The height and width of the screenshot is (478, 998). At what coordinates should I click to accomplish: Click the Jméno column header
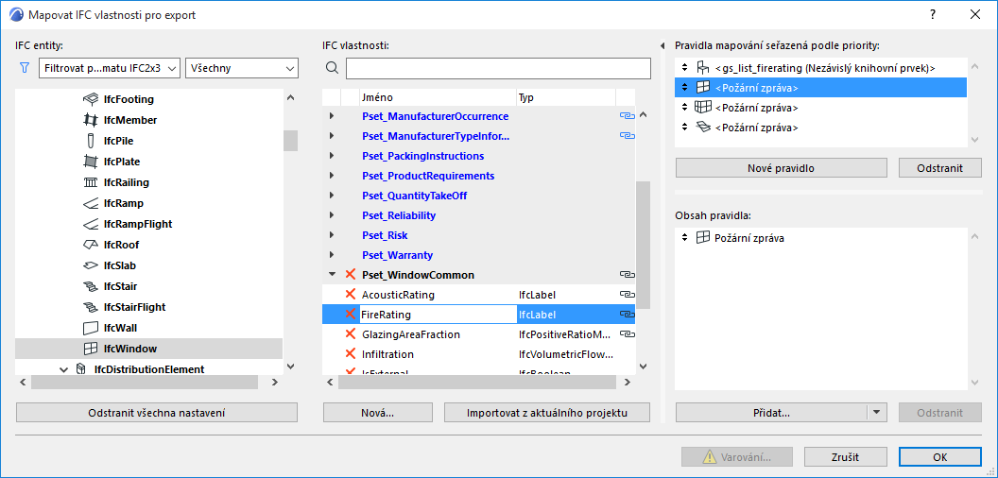click(438, 97)
